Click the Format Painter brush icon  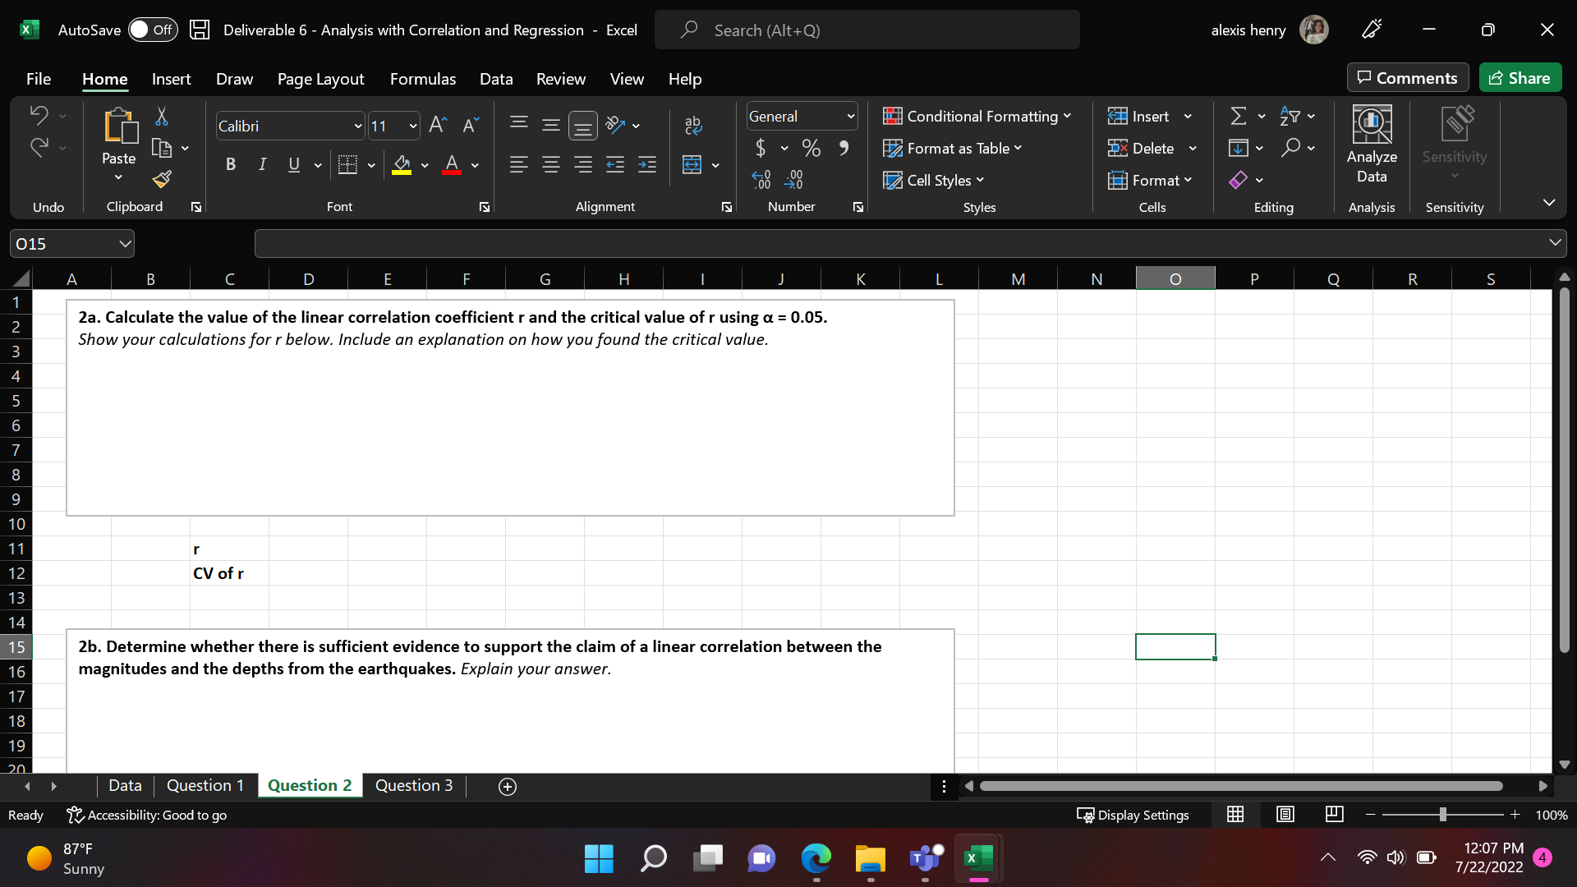[162, 179]
